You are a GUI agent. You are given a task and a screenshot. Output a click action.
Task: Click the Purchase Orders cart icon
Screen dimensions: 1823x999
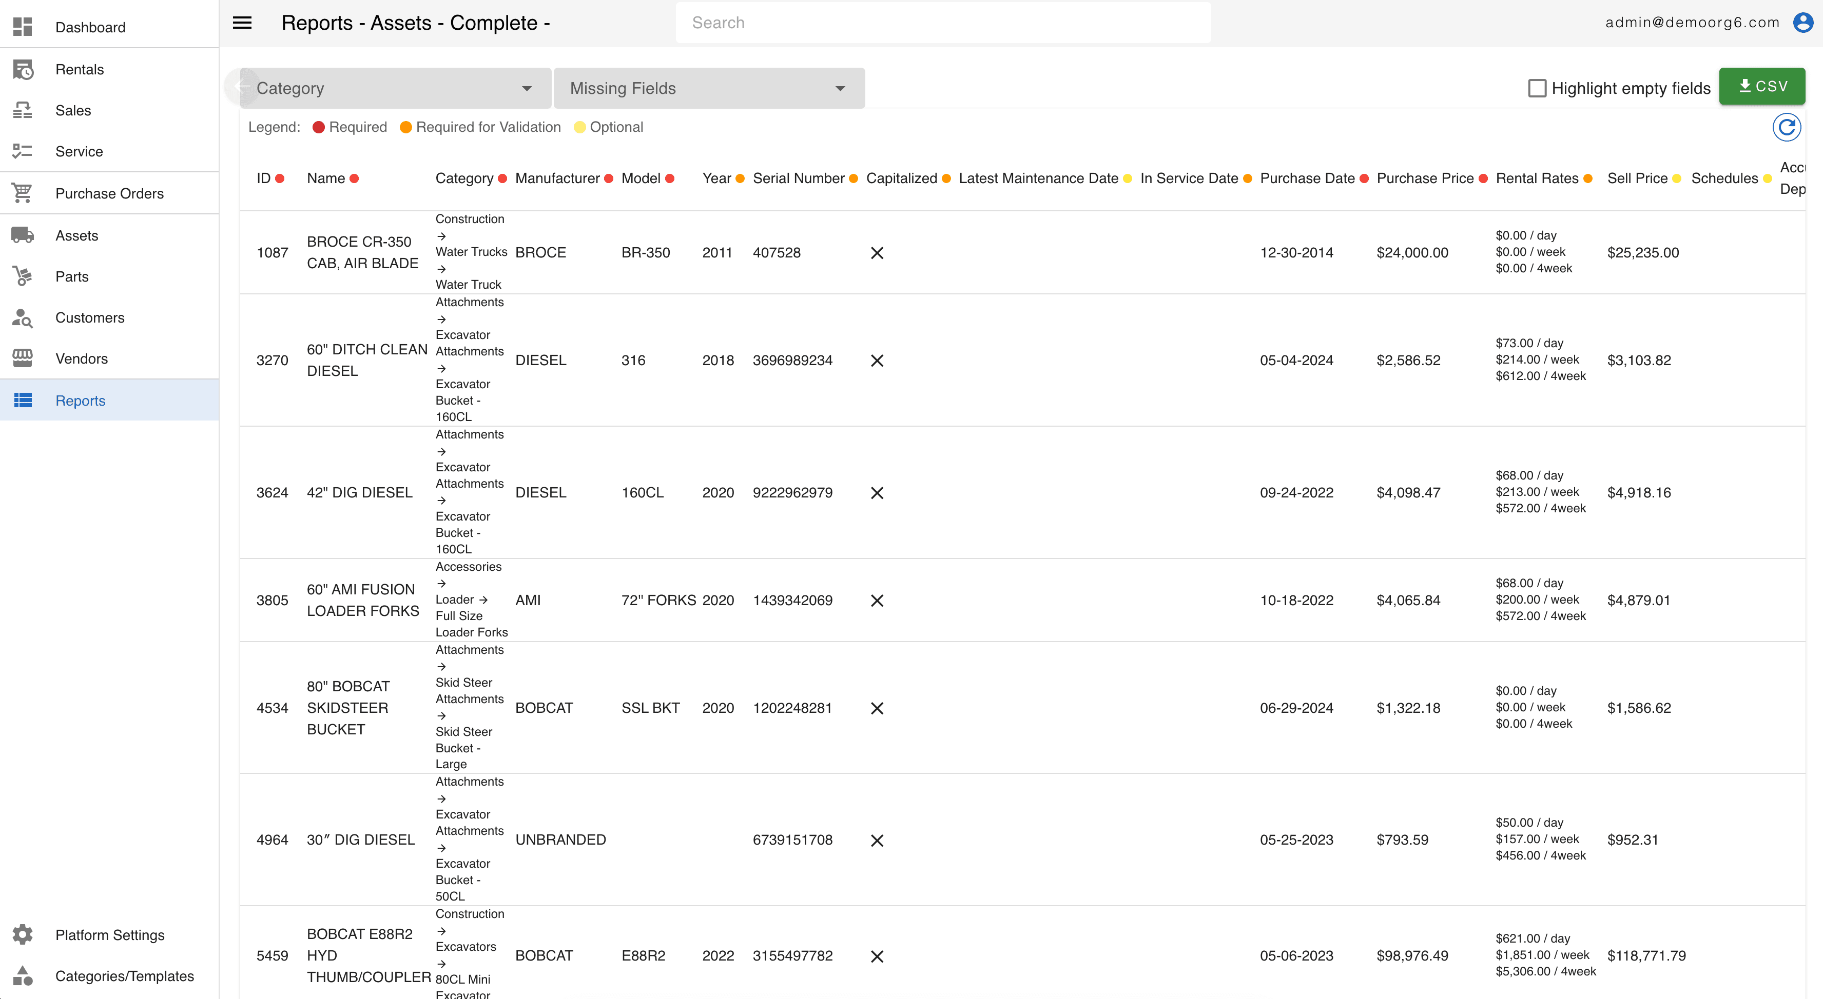tap(23, 193)
